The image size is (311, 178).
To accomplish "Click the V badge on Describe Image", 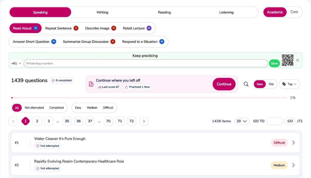I will pyautogui.click(x=114, y=28).
